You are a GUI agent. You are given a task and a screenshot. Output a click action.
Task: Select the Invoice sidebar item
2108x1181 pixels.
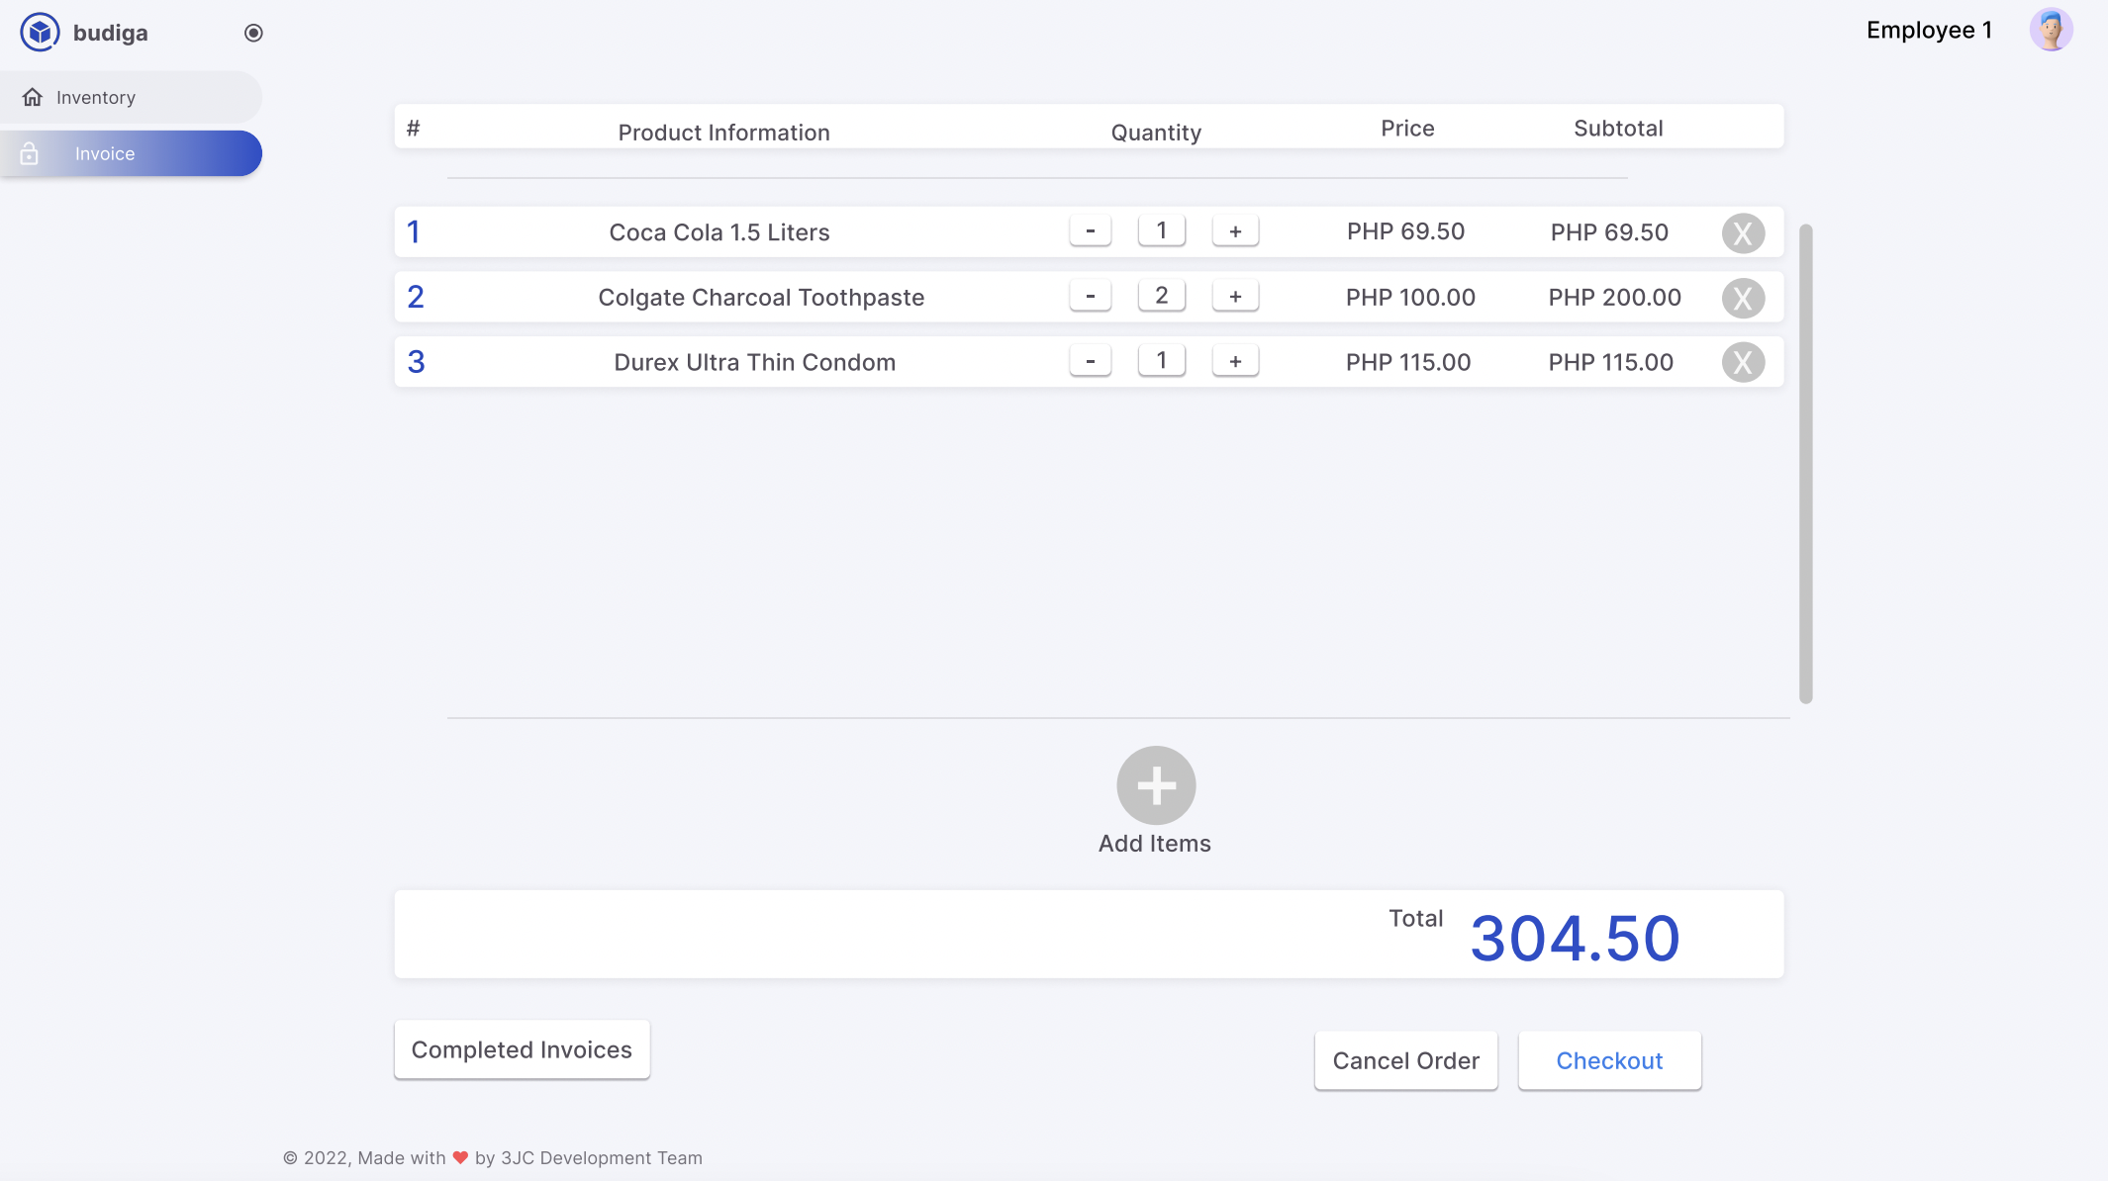pos(131,153)
